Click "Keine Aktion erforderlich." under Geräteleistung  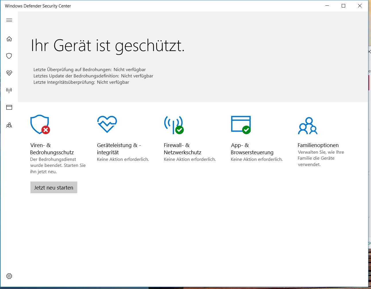click(123, 159)
